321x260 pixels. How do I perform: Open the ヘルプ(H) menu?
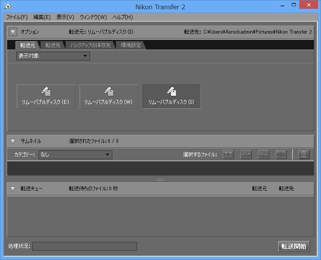click(x=123, y=17)
